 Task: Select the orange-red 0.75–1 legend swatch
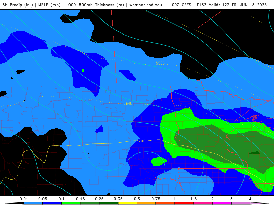165,203
